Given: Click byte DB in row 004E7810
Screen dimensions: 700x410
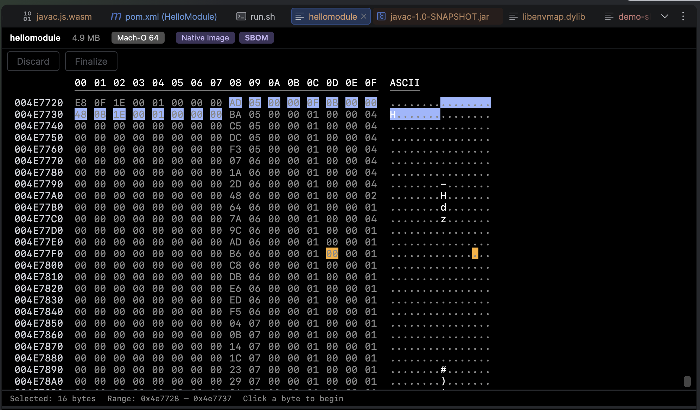Looking at the screenshot, I should [x=235, y=277].
